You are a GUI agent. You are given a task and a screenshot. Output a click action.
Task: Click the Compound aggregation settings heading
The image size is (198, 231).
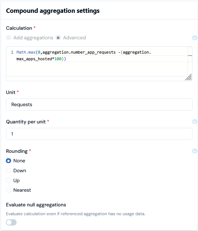click(53, 11)
